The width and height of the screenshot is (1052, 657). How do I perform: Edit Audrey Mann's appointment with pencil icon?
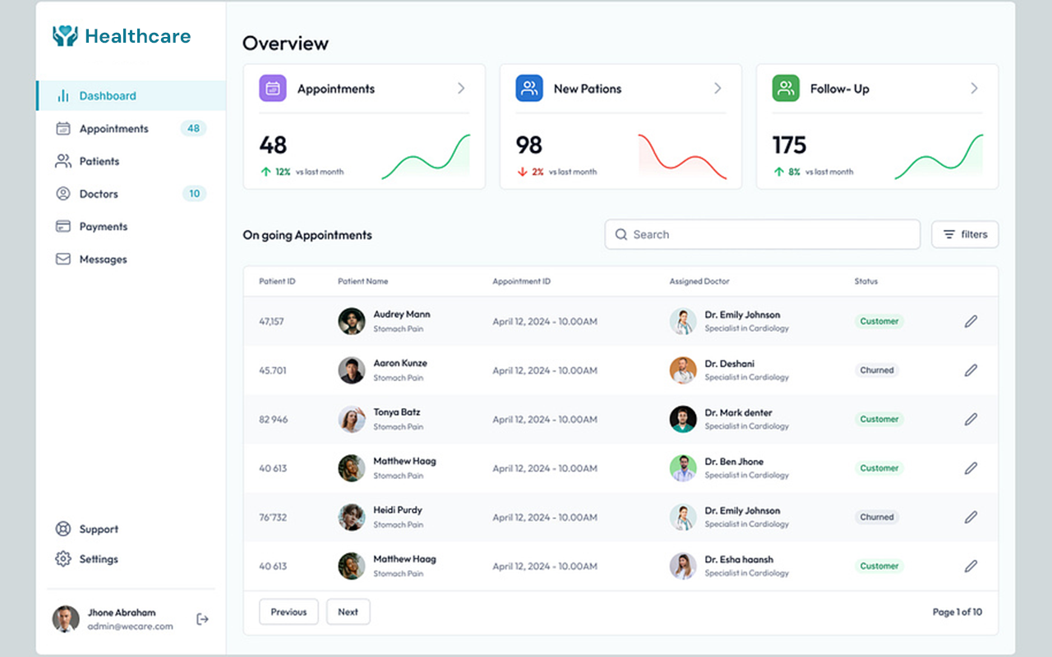click(x=971, y=321)
